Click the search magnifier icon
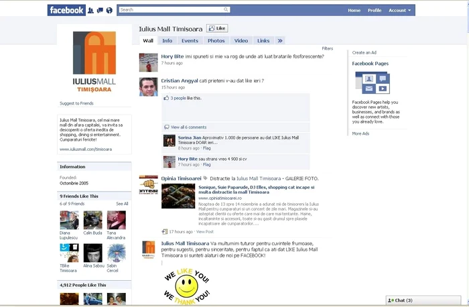 click(x=226, y=9)
